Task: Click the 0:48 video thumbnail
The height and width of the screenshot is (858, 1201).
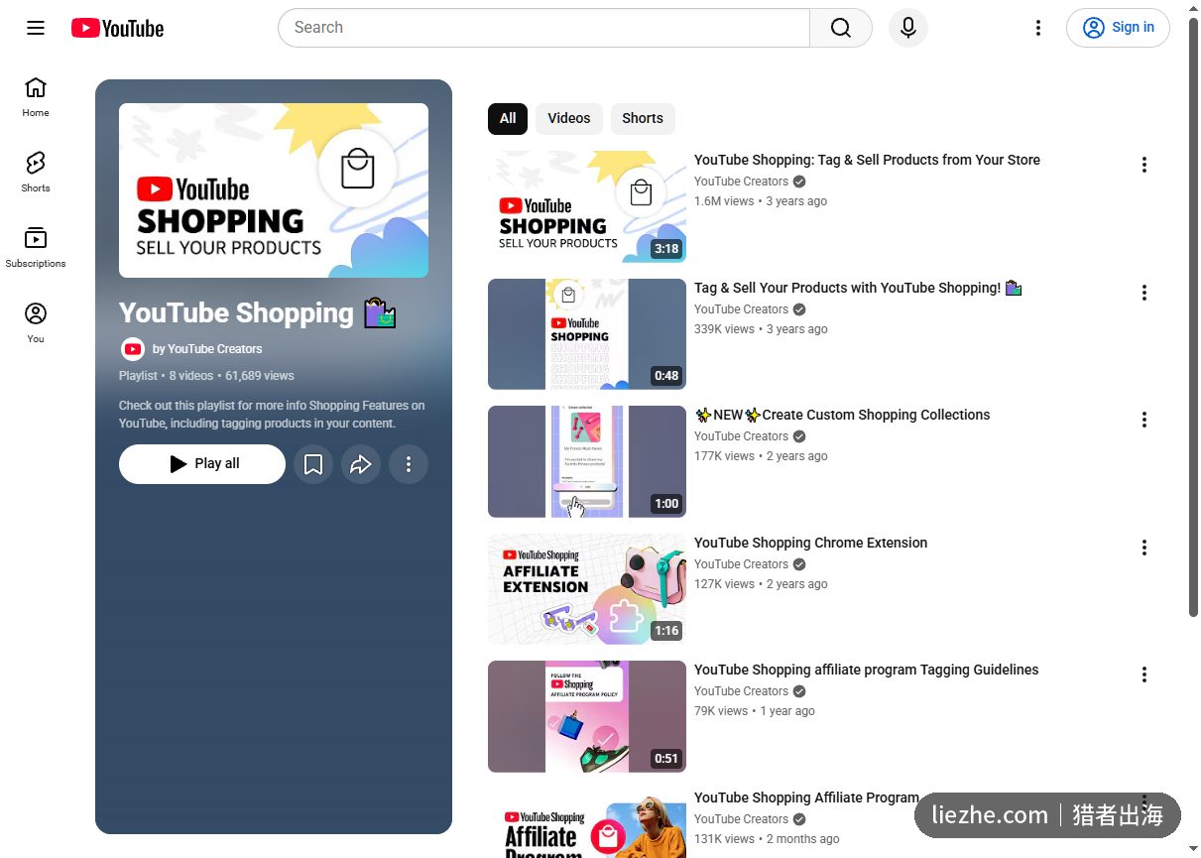Action: (x=587, y=334)
